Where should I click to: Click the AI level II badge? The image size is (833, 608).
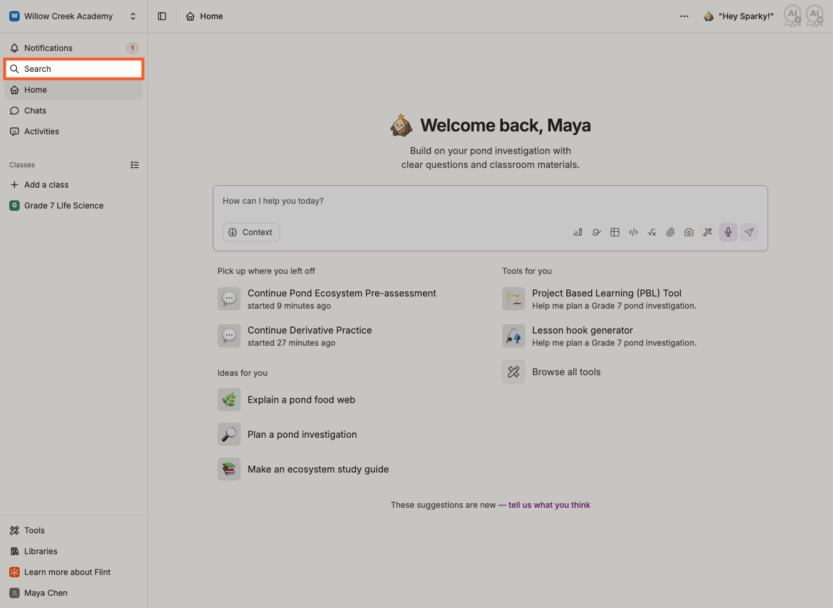(x=814, y=16)
